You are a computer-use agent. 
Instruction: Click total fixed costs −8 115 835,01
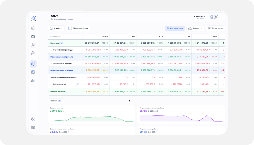(x=92, y=64)
